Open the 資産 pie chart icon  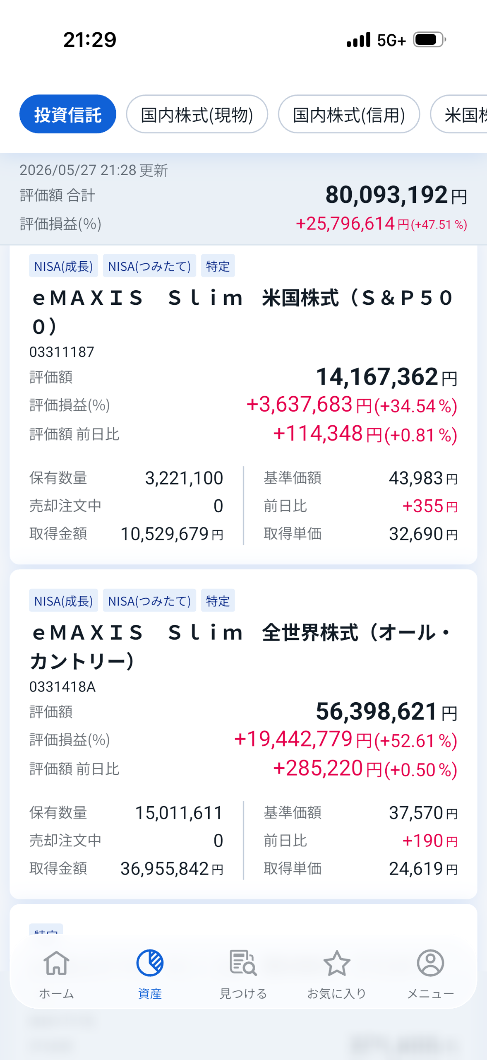click(x=150, y=963)
